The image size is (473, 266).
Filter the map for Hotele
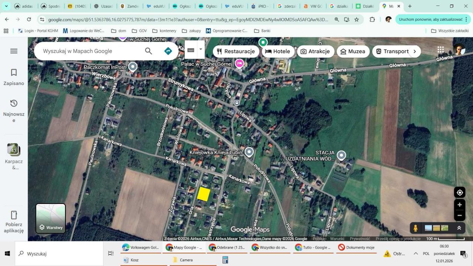click(x=278, y=51)
